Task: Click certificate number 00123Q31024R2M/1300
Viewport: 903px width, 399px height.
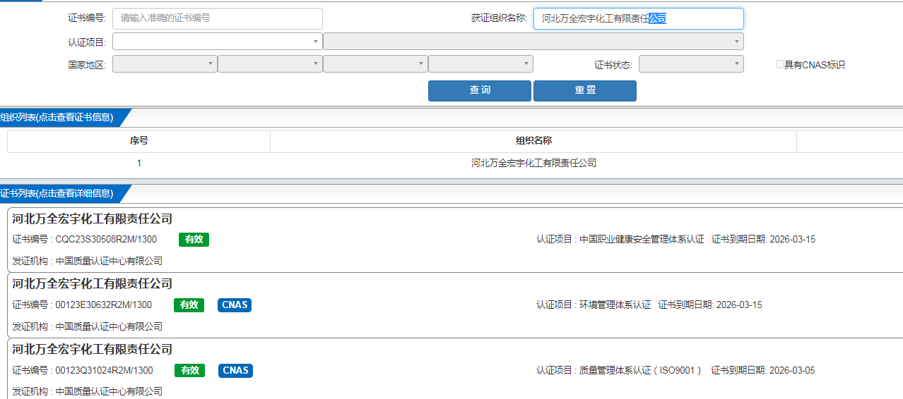Action: pyautogui.click(x=104, y=371)
